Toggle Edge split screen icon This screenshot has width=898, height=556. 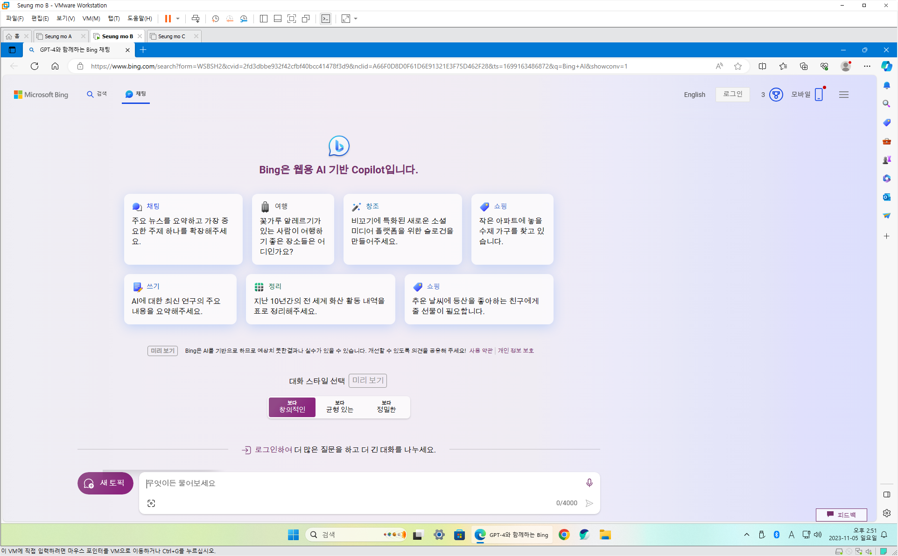pyautogui.click(x=762, y=66)
